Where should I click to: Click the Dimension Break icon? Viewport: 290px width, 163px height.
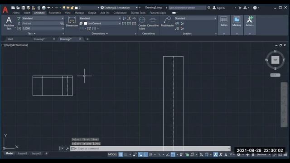coord(124,18)
